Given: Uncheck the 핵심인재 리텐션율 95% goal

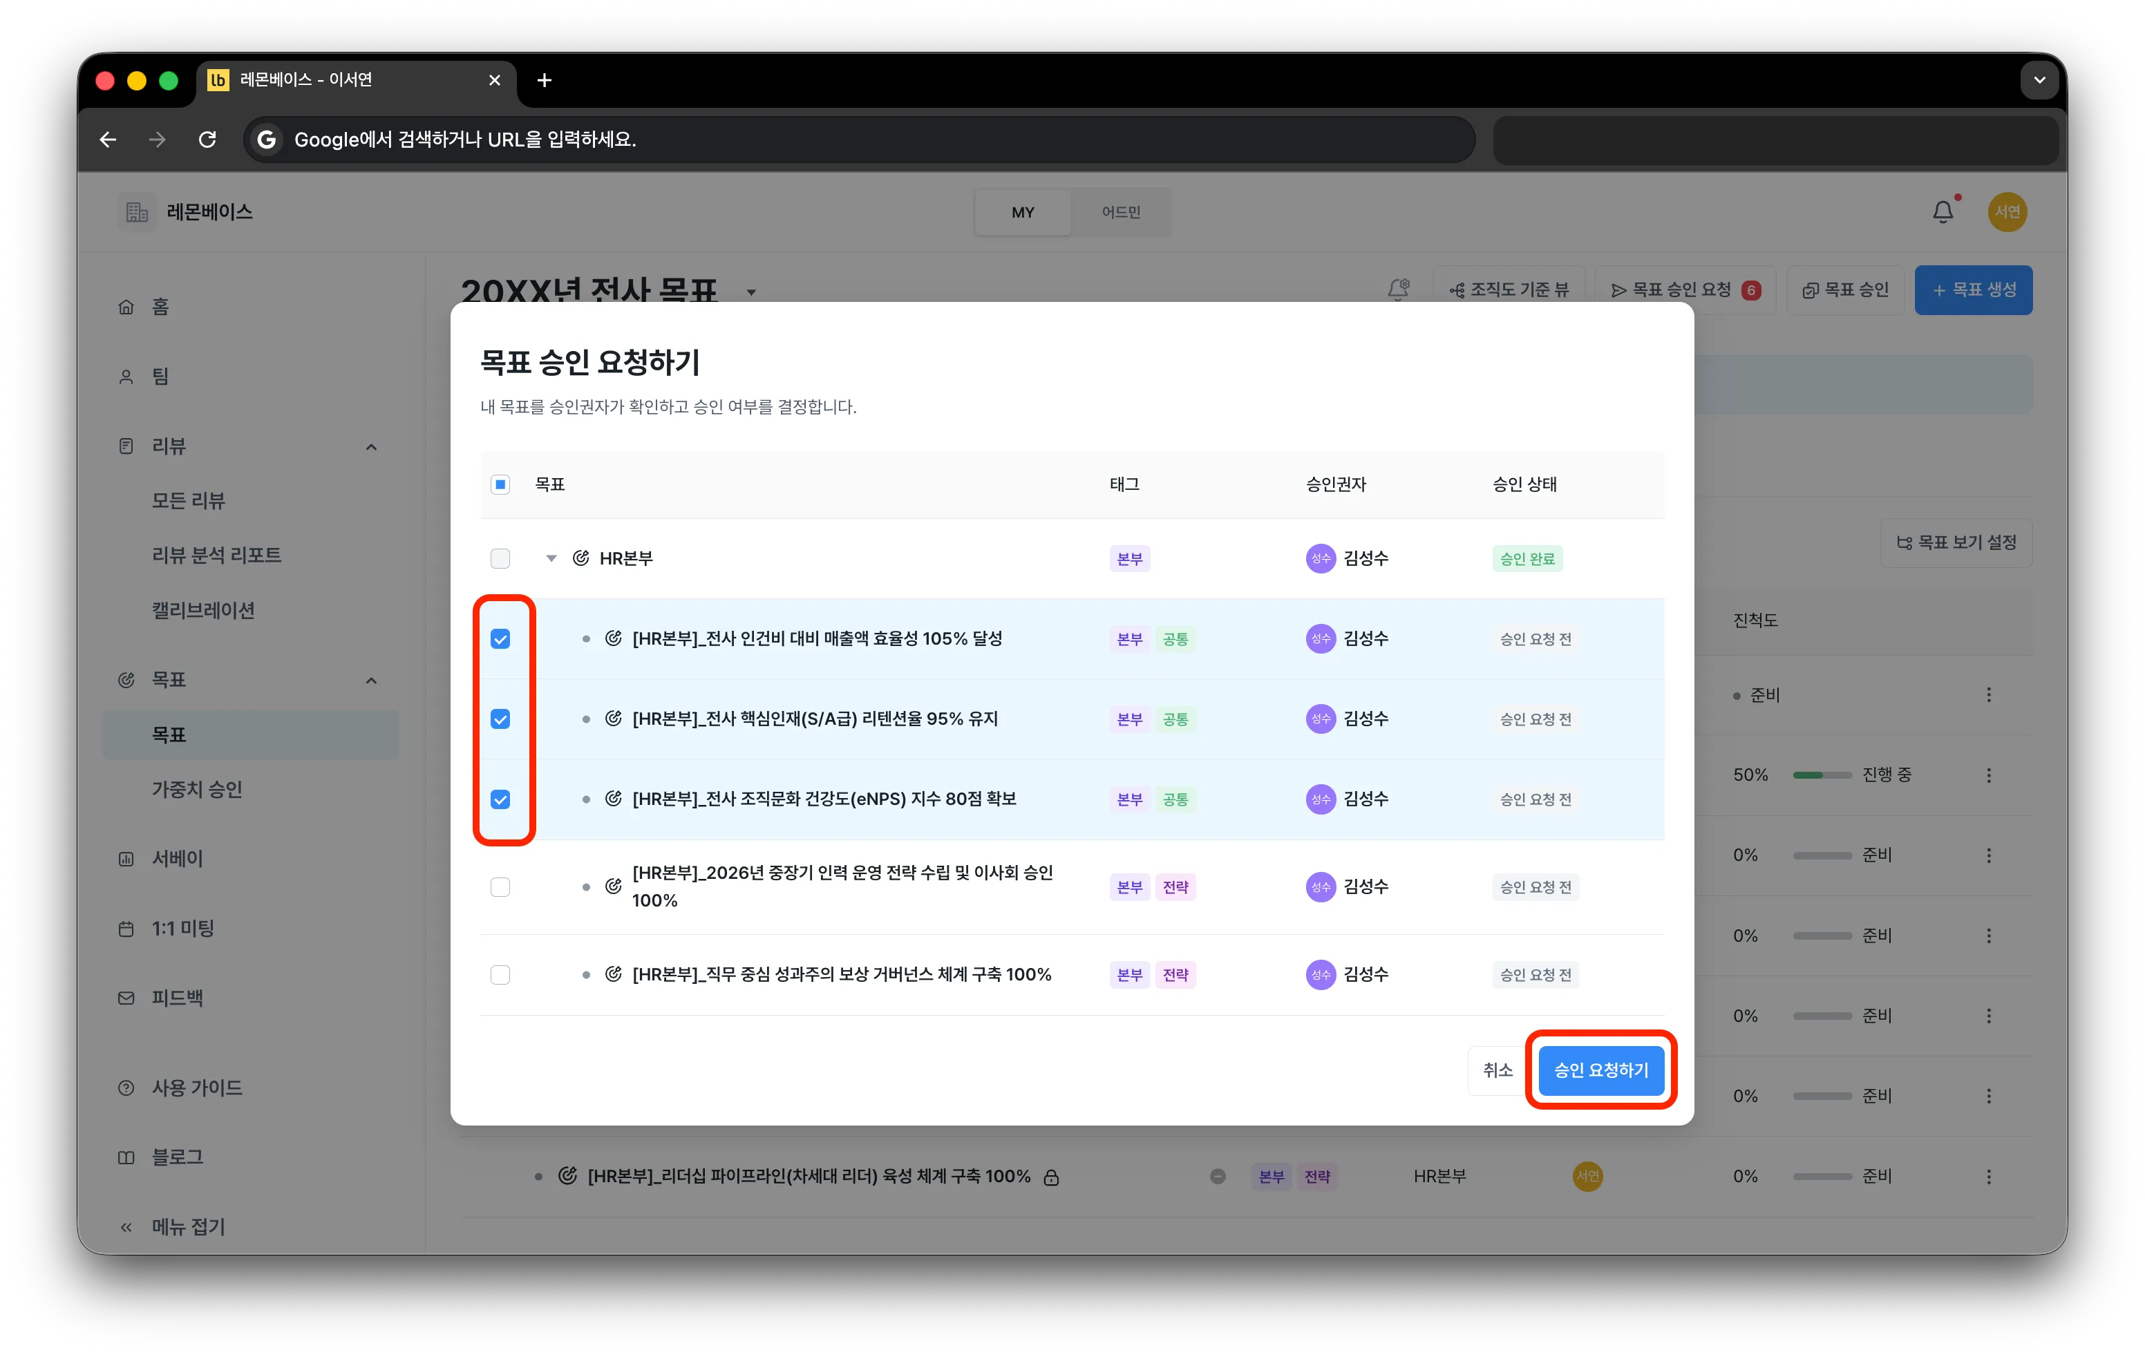Looking at the screenshot, I should tap(500, 719).
